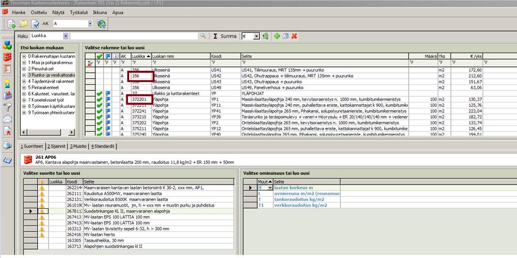Open the AK dropdown arrow
This screenshot has height=258, width=517.
90,24
